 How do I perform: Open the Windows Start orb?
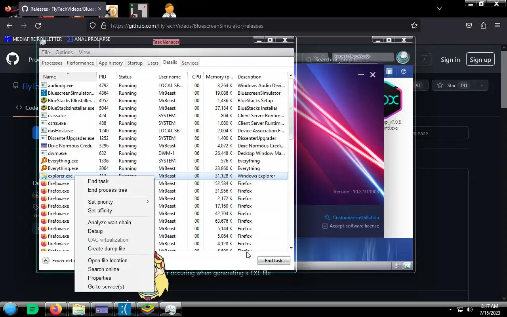click(x=10, y=309)
